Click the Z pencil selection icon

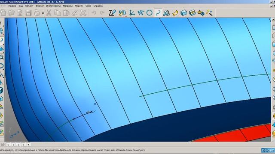pyautogui.click(x=112, y=13)
